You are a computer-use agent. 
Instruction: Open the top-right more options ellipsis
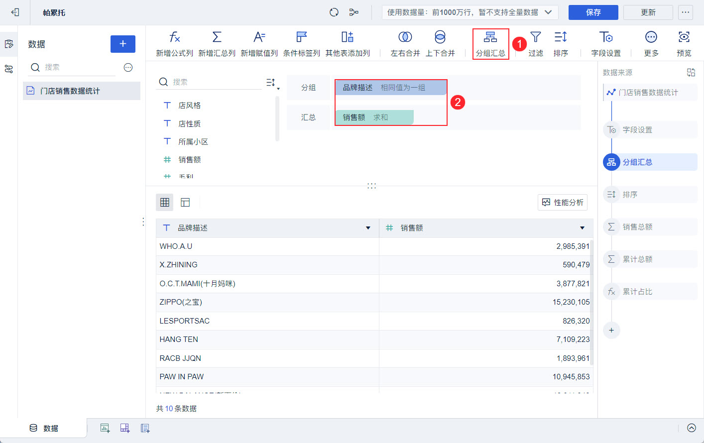(x=686, y=12)
